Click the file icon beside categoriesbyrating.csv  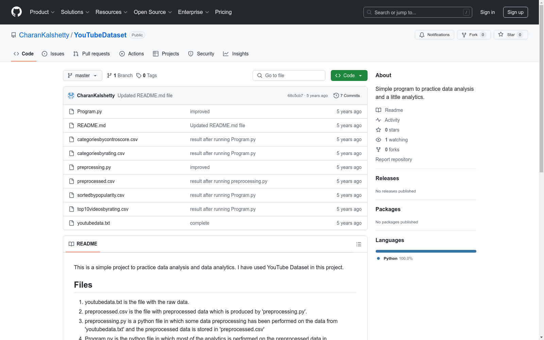71,153
